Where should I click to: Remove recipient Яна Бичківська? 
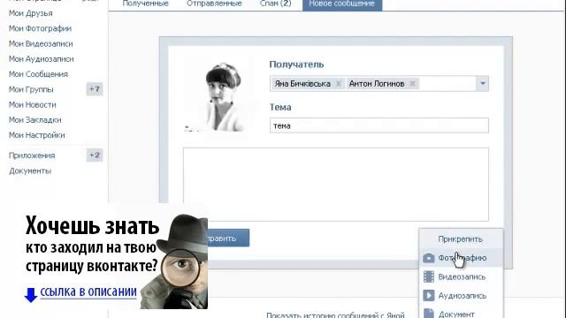[338, 84]
